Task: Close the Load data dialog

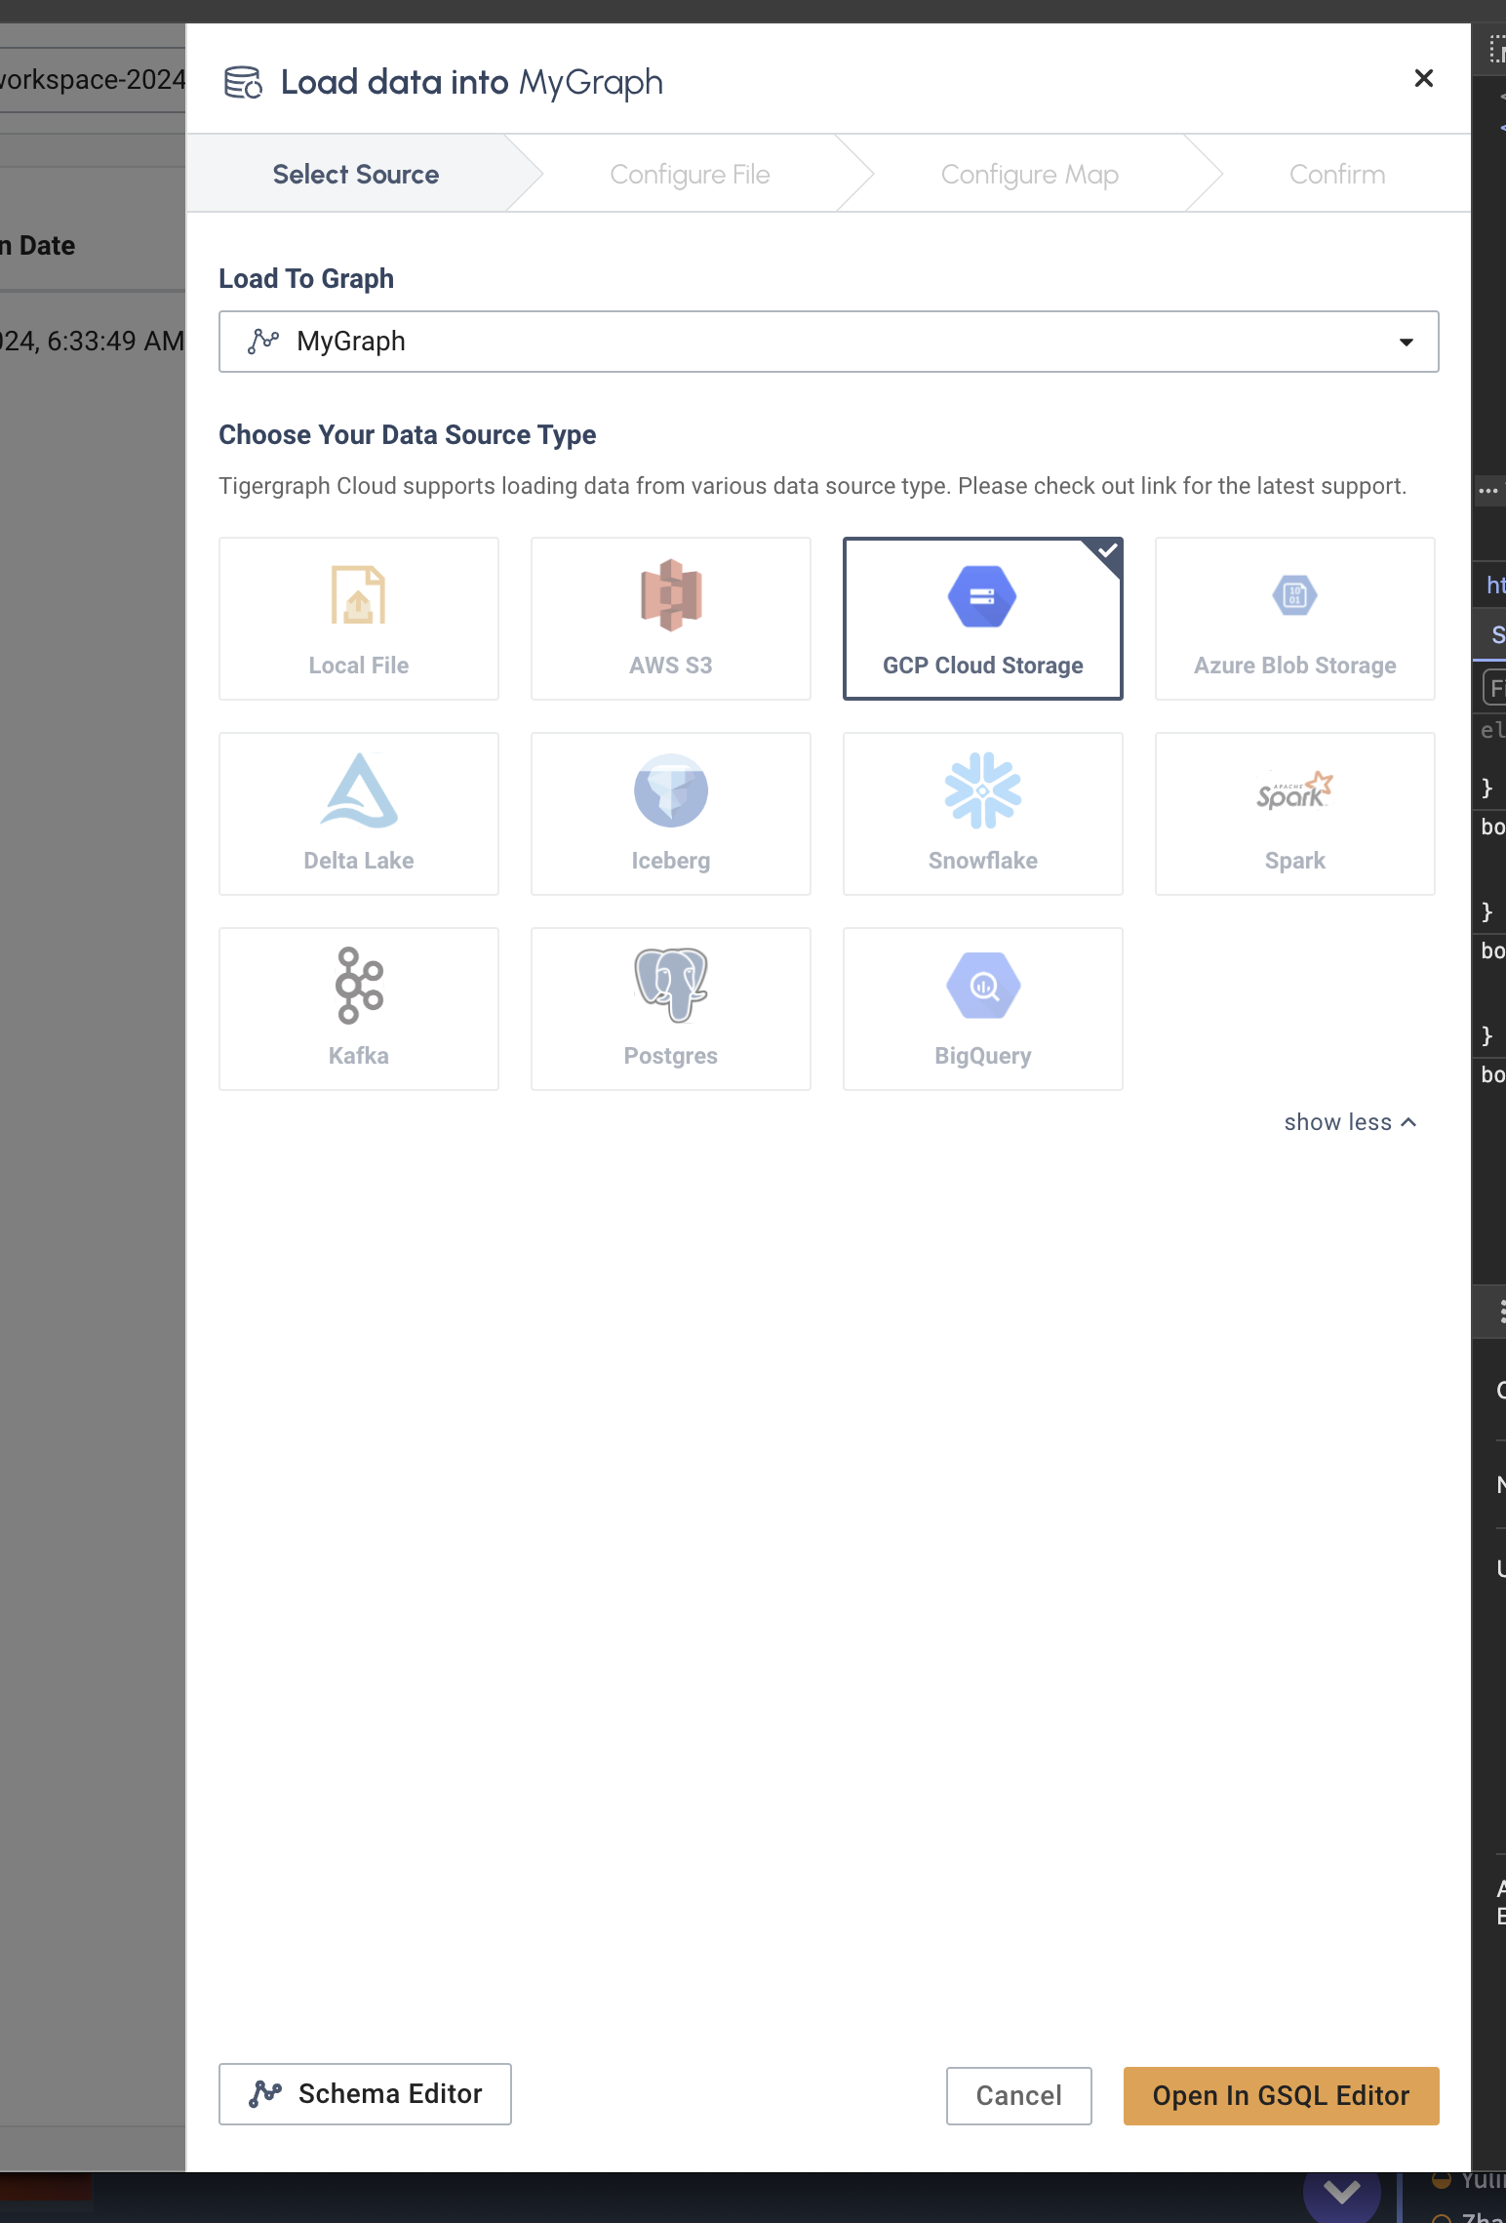Action: [1424, 78]
